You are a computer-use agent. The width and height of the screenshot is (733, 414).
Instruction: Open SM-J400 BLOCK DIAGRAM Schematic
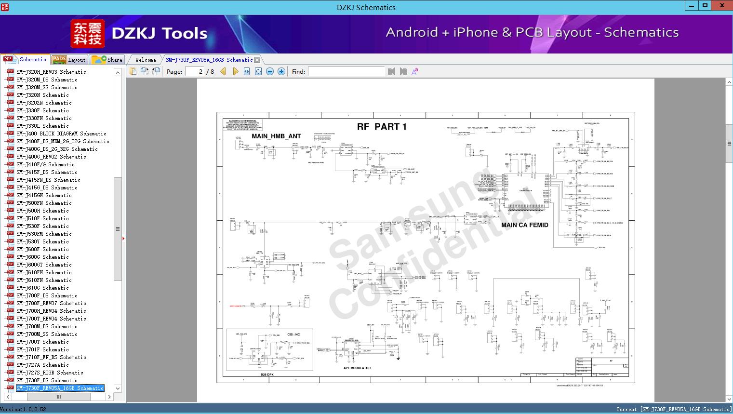pyautogui.click(x=61, y=134)
